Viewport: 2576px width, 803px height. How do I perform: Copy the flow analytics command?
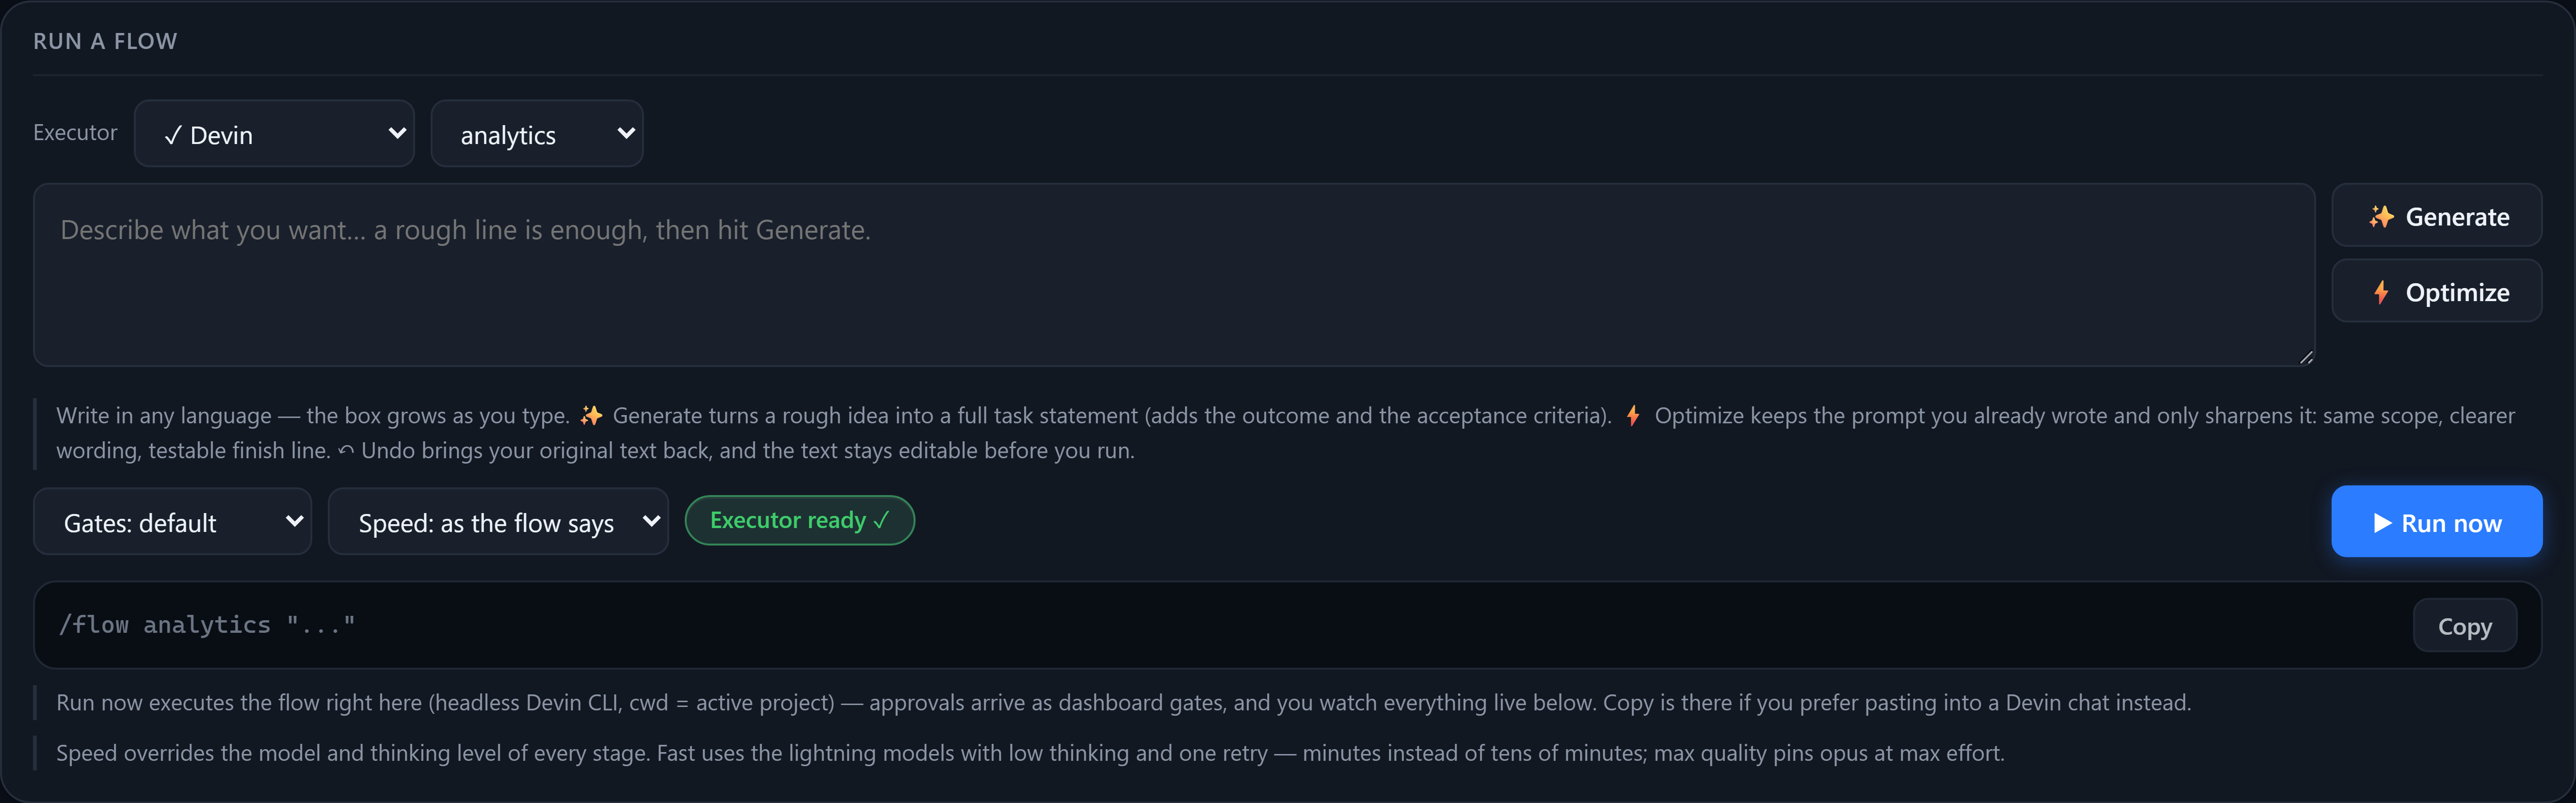tap(2465, 626)
